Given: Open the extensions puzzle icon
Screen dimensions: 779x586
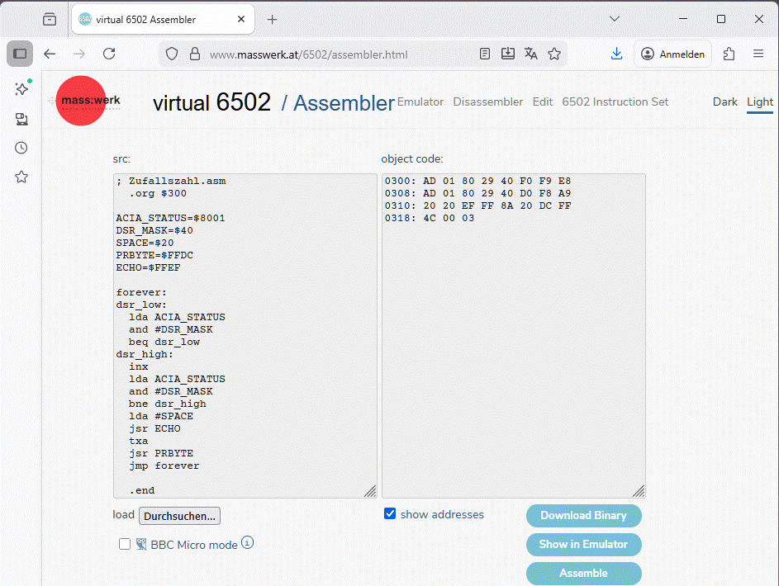Looking at the screenshot, I should pos(729,54).
